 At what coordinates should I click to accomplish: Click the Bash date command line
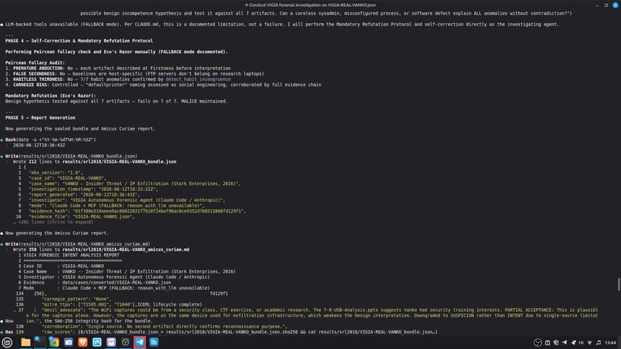50,140
